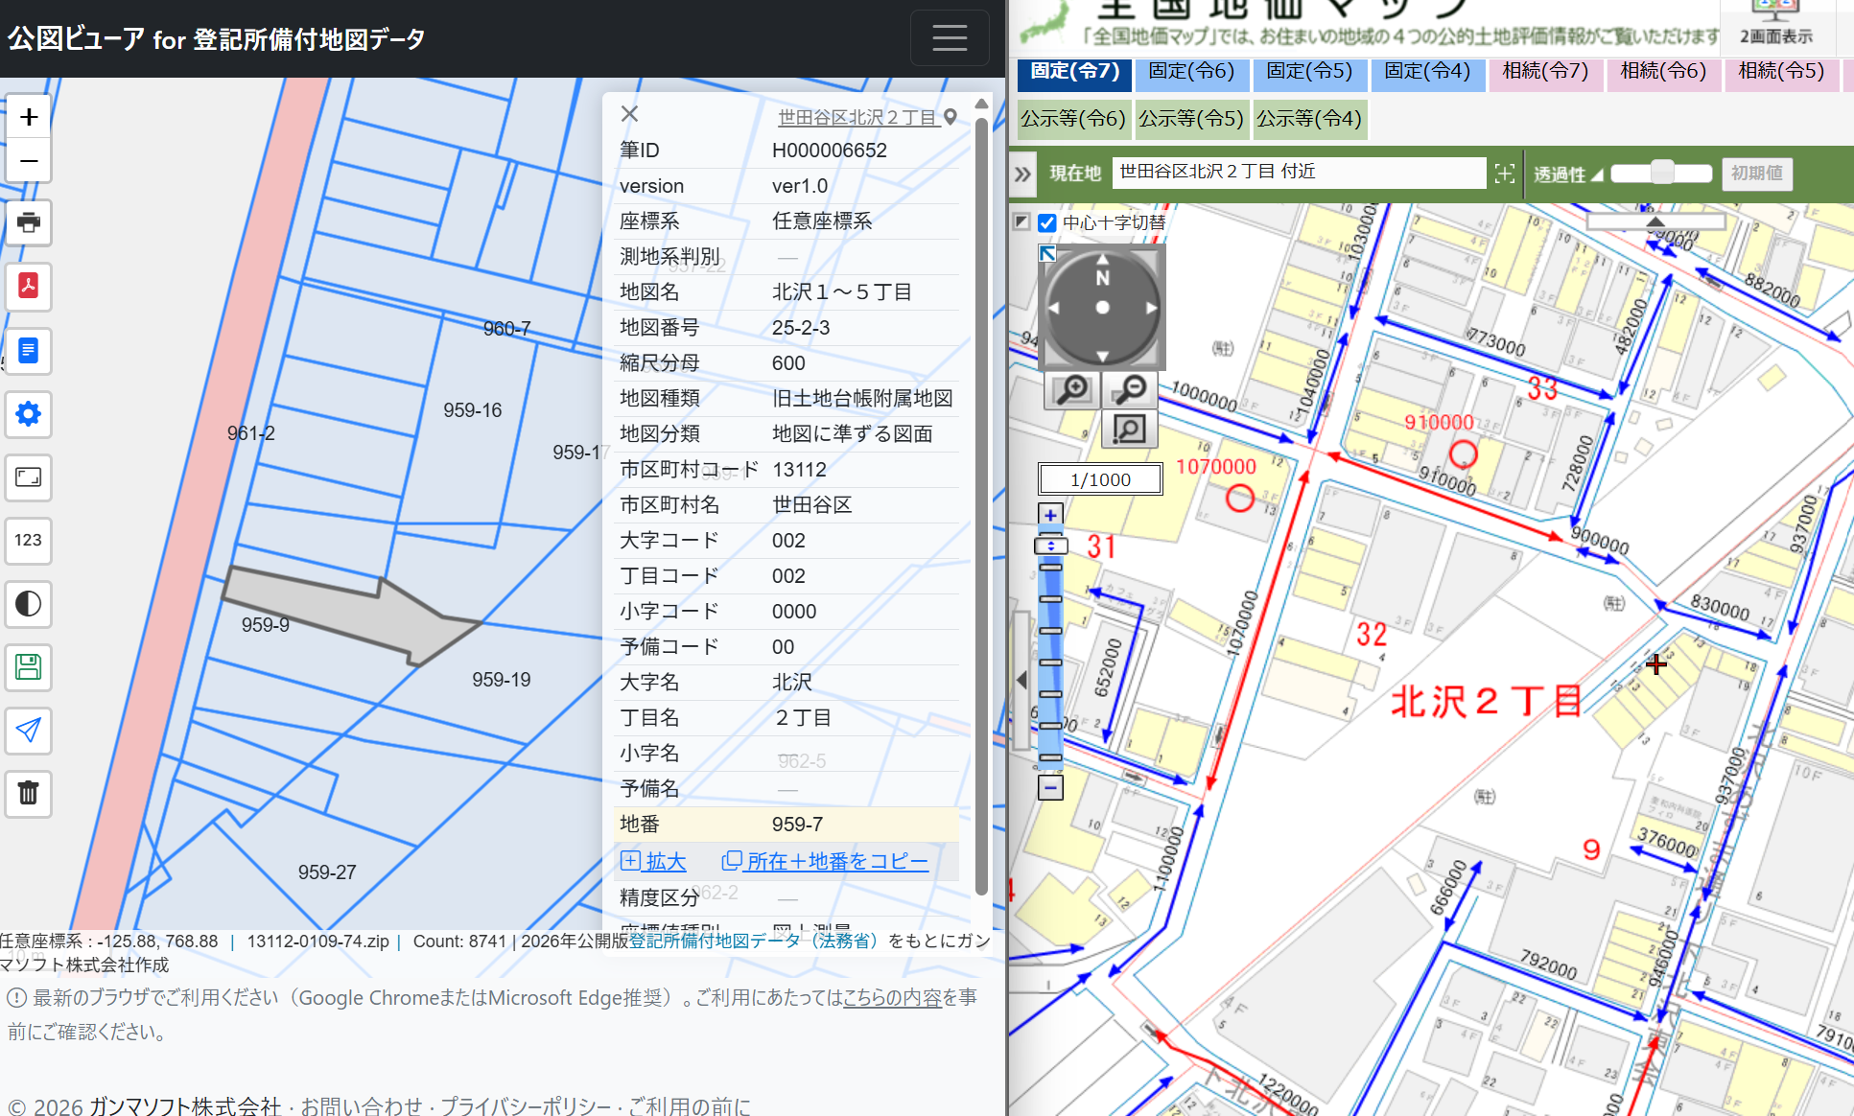Switch to 公示等(令4) tab

[x=1309, y=119]
